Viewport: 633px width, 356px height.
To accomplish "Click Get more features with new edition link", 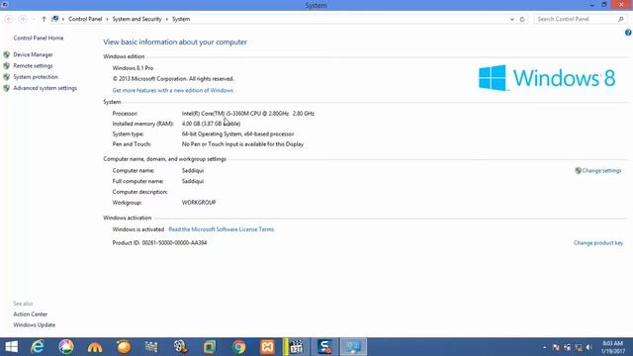I will 173,90.
